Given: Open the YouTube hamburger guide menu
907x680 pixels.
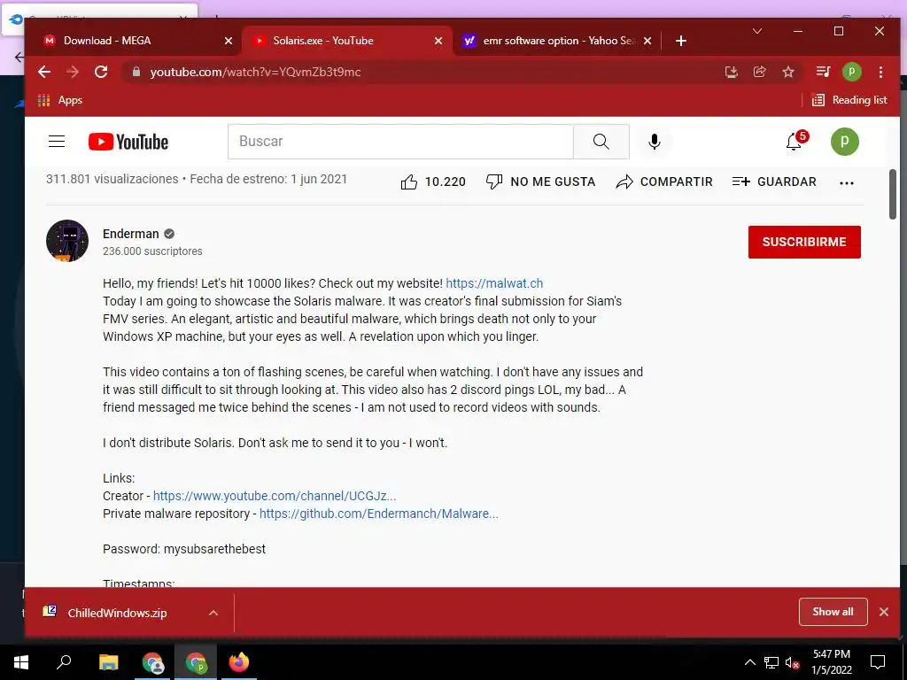Looking at the screenshot, I should [57, 141].
